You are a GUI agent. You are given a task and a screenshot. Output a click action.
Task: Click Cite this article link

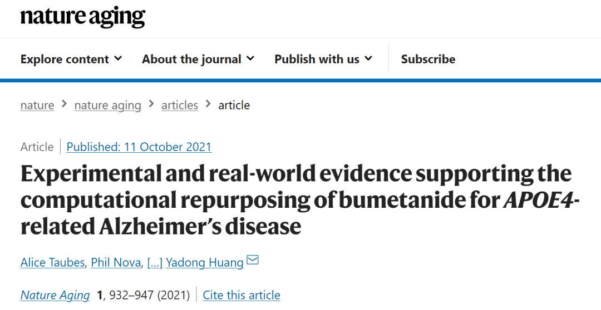click(242, 295)
